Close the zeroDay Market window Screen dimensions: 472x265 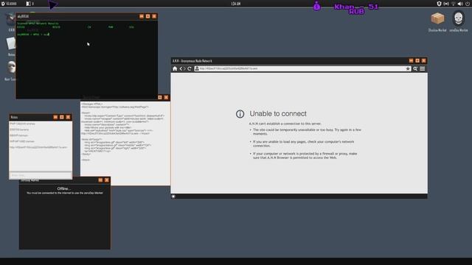click(106, 180)
